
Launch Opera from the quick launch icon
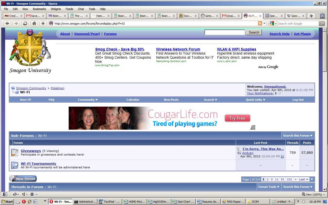pyautogui.click(x=24, y=202)
